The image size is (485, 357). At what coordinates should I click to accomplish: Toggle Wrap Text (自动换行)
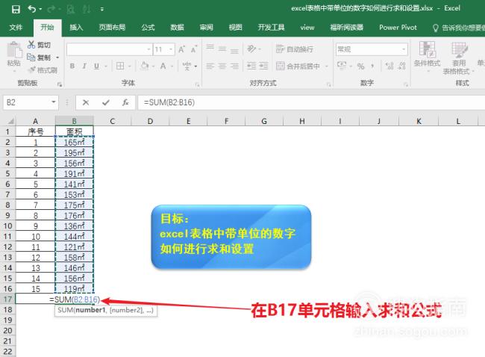point(294,49)
